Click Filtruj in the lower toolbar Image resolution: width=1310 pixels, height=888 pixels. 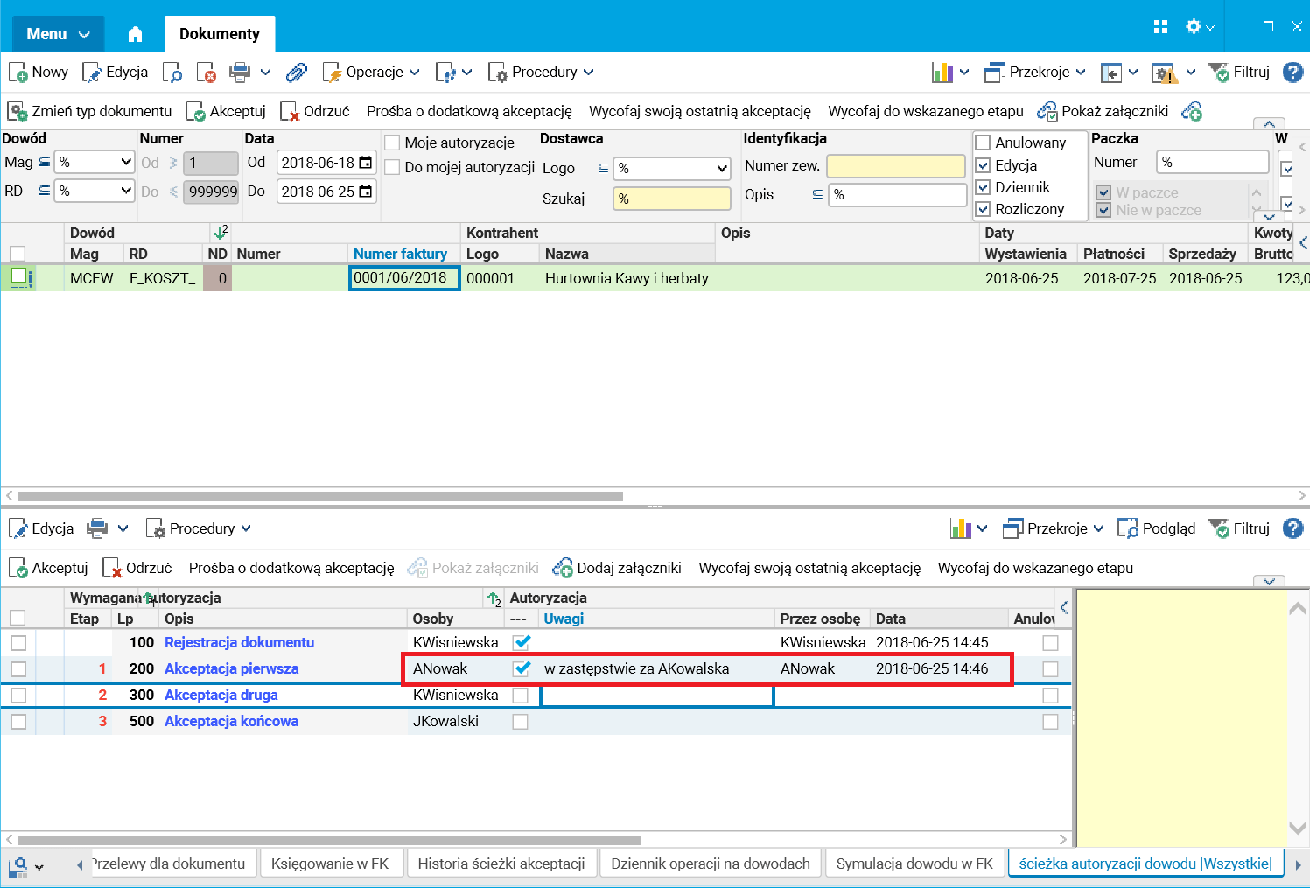[1239, 529]
